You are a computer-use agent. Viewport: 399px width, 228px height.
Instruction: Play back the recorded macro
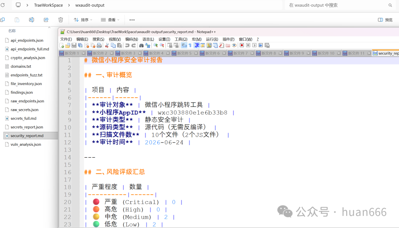(x=255, y=45)
